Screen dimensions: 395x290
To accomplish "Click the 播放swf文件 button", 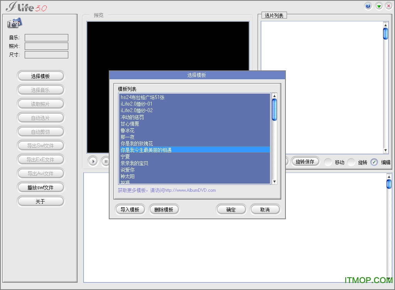I will pyautogui.click(x=41, y=188).
